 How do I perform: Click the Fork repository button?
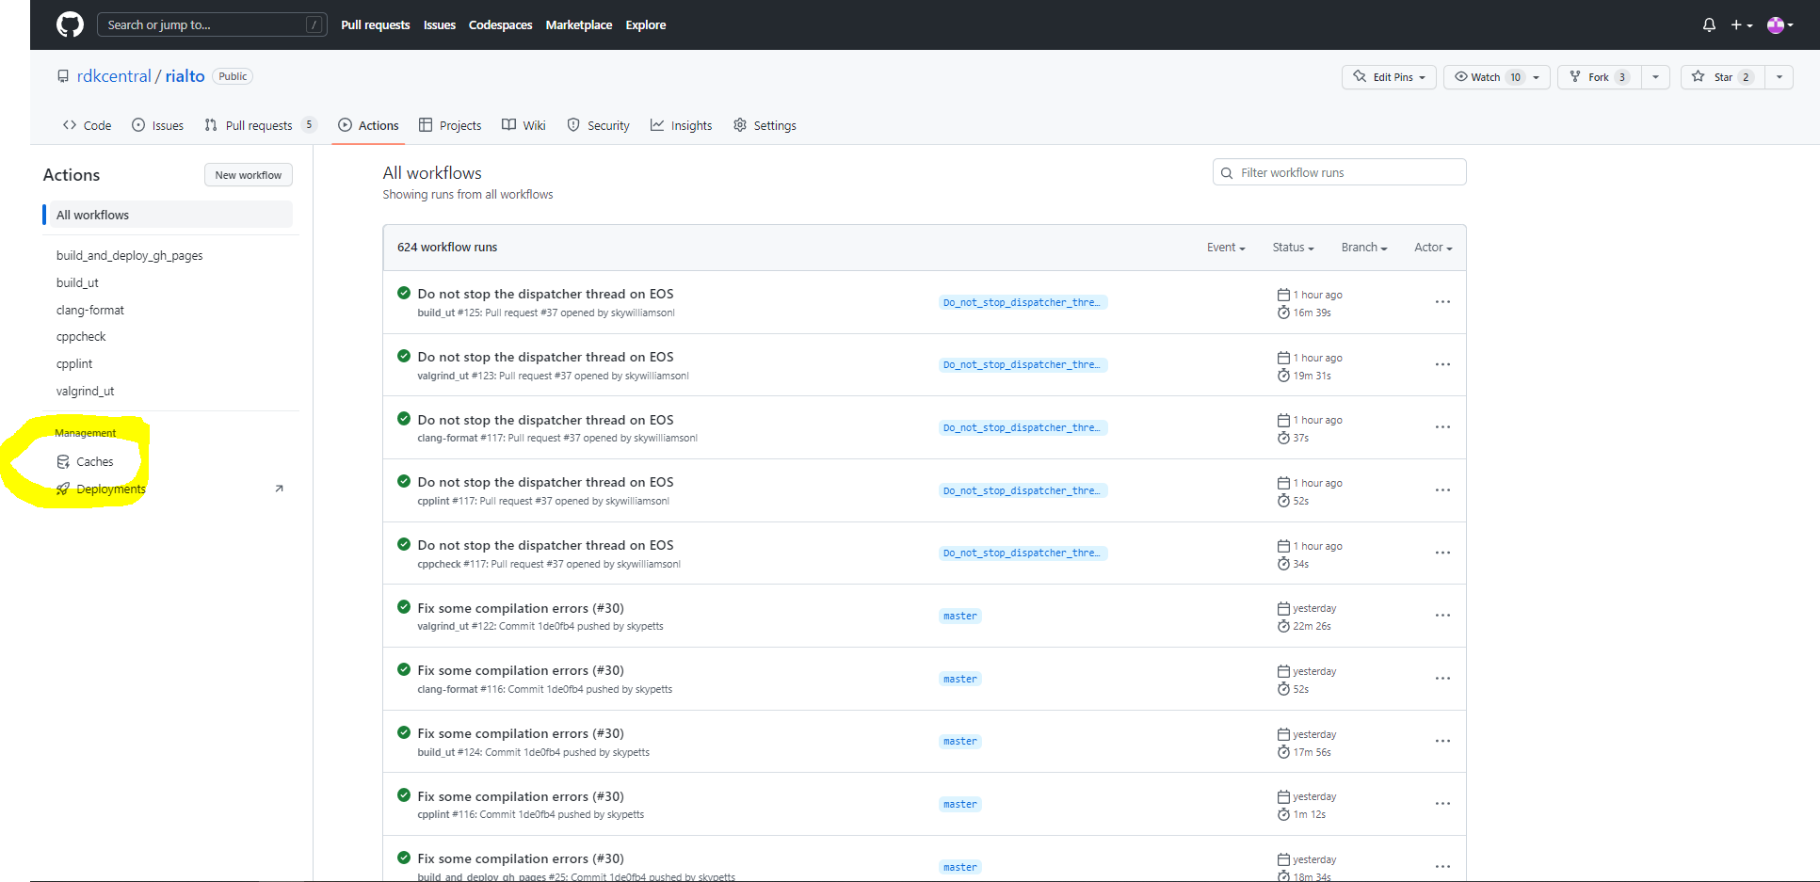tap(1598, 77)
